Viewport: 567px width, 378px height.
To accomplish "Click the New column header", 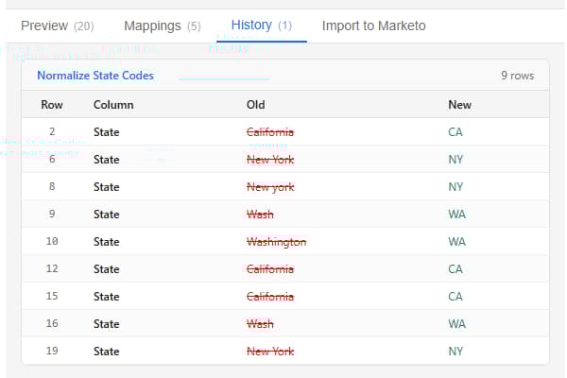I will coord(459,105).
